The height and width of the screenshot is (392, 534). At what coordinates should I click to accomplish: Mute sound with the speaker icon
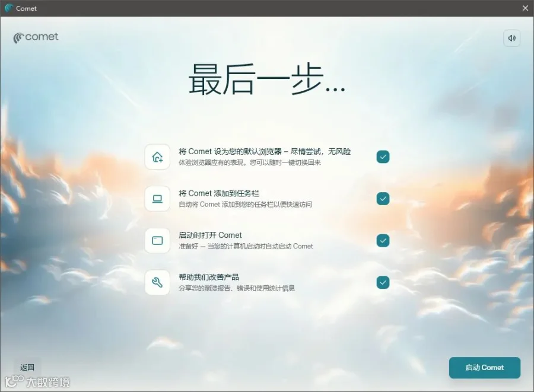(x=511, y=38)
